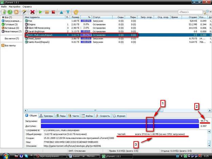Image resolution: width=212 pixels, height=159 pixels.
Task: Click the Windows Start orb
Action: [x=5, y=156]
